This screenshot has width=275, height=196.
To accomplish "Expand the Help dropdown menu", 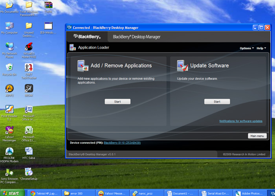I will [x=260, y=48].
